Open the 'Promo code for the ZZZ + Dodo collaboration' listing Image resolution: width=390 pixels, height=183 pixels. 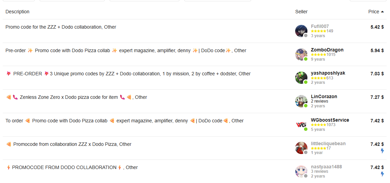(61, 27)
